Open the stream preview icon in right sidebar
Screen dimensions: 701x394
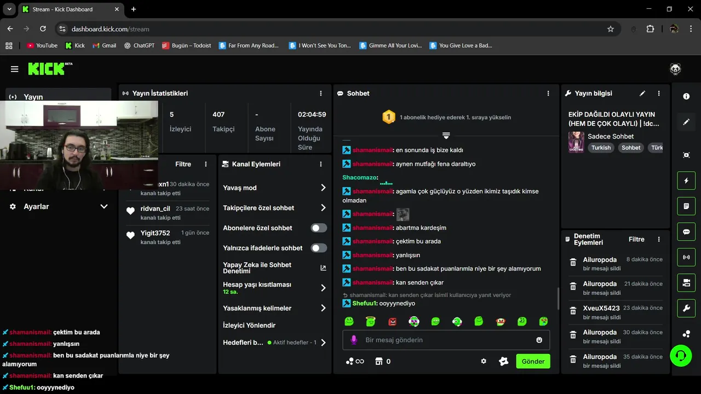(686, 155)
